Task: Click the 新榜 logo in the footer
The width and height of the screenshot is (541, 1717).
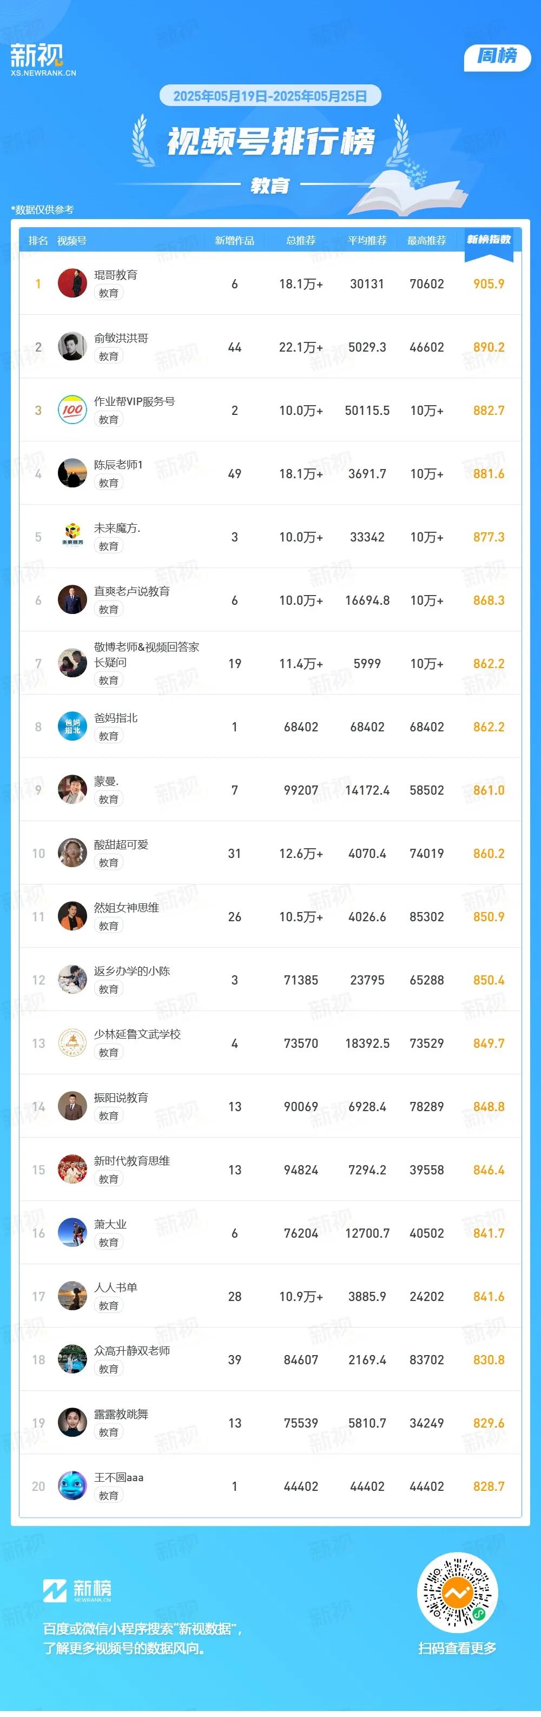Action: click(x=77, y=1590)
